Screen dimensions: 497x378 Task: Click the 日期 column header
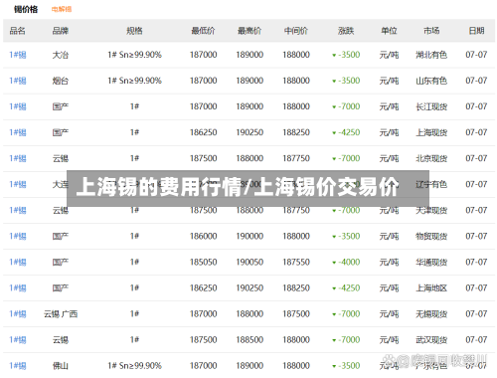point(476,31)
